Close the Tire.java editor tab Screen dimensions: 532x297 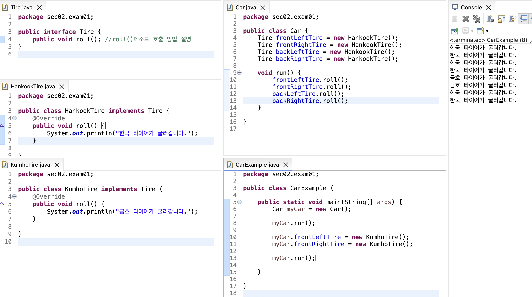pyautogui.click(x=39, y=8)
